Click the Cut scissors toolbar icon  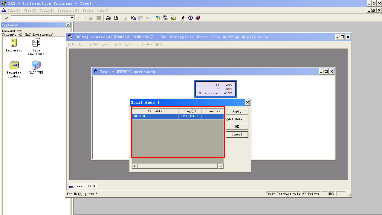point(126,18)
